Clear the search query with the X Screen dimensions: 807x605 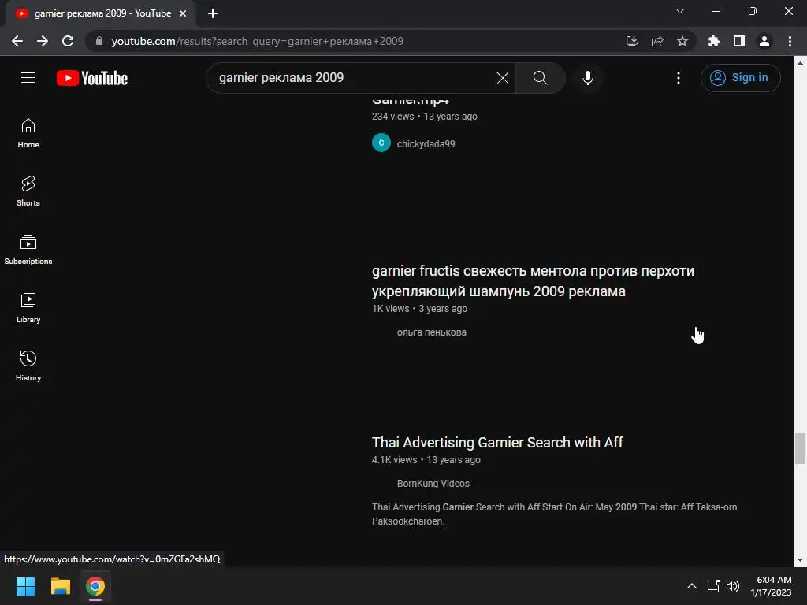502,78
